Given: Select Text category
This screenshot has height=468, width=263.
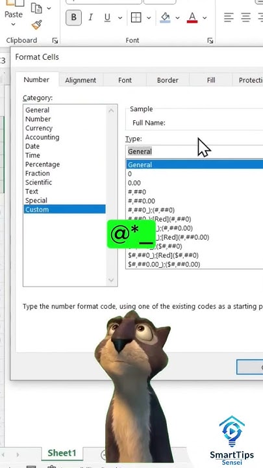Looking at the screenshot, I should [x=64, y=191].
